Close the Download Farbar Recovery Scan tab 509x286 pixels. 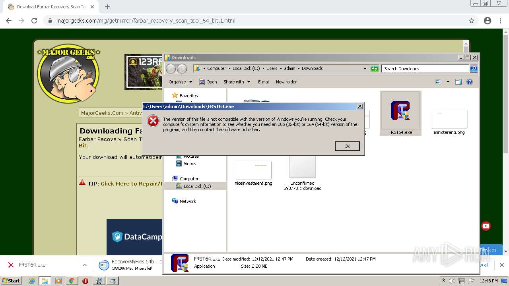92,7
